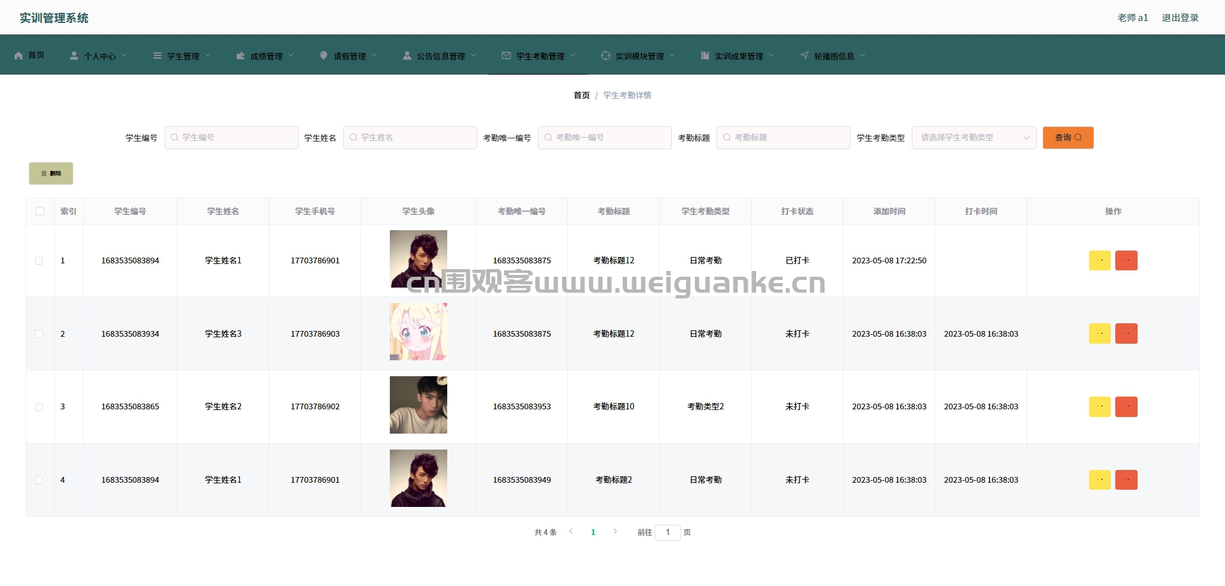
Task: Check the checkbox for row index 2
Action: tap(39, 333)
